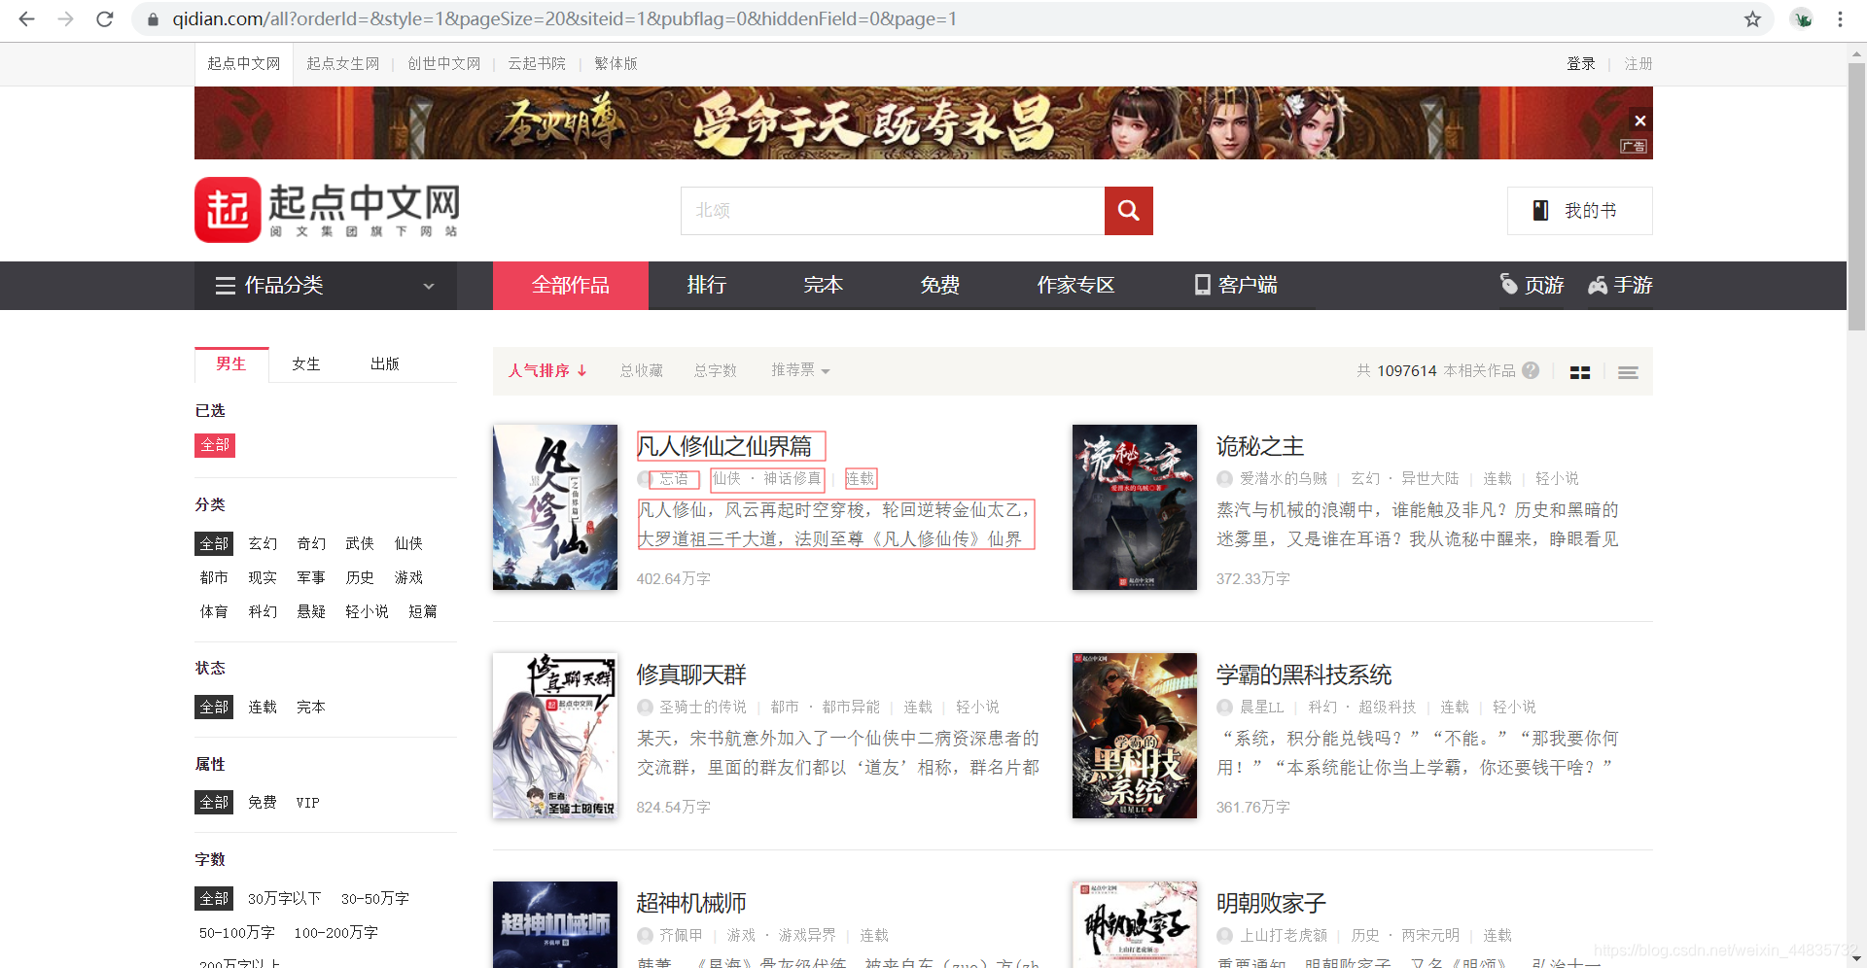Click the author avatar next to 忘语
Viewport: 1867px width, 968px height.
tap(645, 479)
